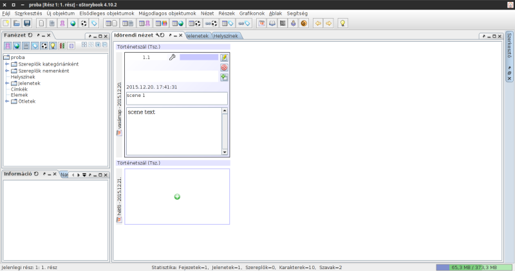Click the open folder icon in toolbar
515x271 pixels.
[17, 23]
